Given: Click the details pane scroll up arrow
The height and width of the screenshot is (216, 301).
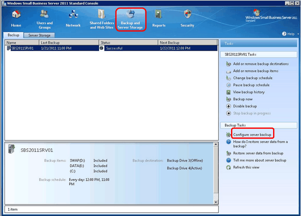Looking at the screenshot, I should (216, 145).
